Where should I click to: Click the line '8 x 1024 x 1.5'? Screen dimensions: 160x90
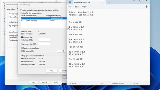pos(76,39)
